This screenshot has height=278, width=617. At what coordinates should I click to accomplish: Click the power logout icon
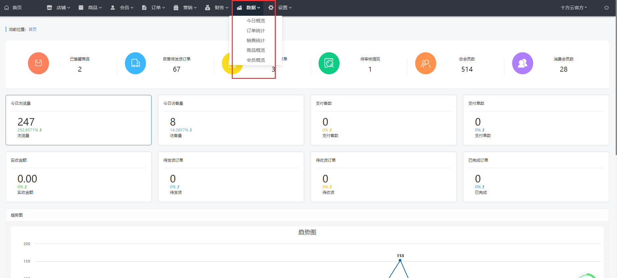[606, 8]
